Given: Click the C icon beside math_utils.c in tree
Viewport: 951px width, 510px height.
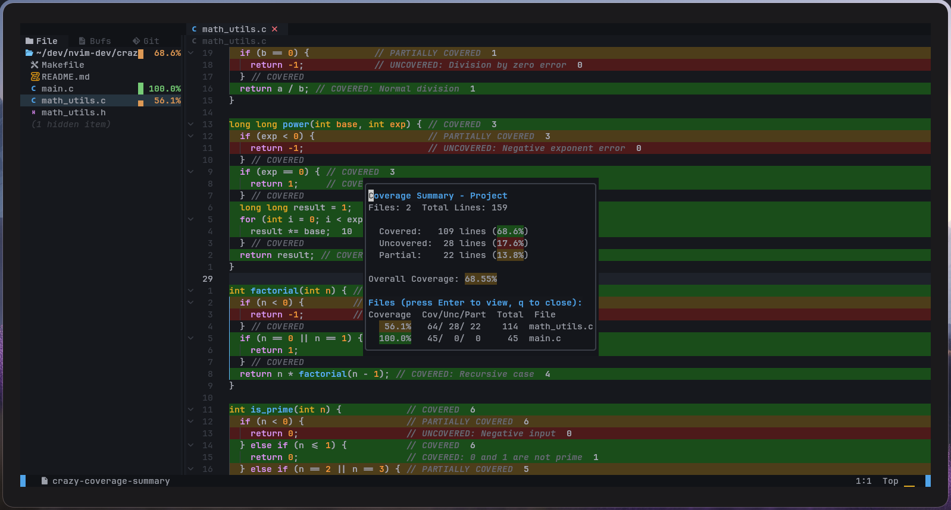Looking at the screenshot, I should click(x=33, y=100).
